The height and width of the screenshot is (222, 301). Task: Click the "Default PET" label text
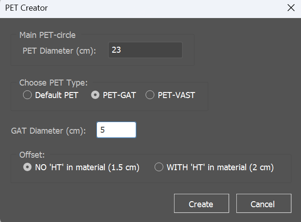57,95
